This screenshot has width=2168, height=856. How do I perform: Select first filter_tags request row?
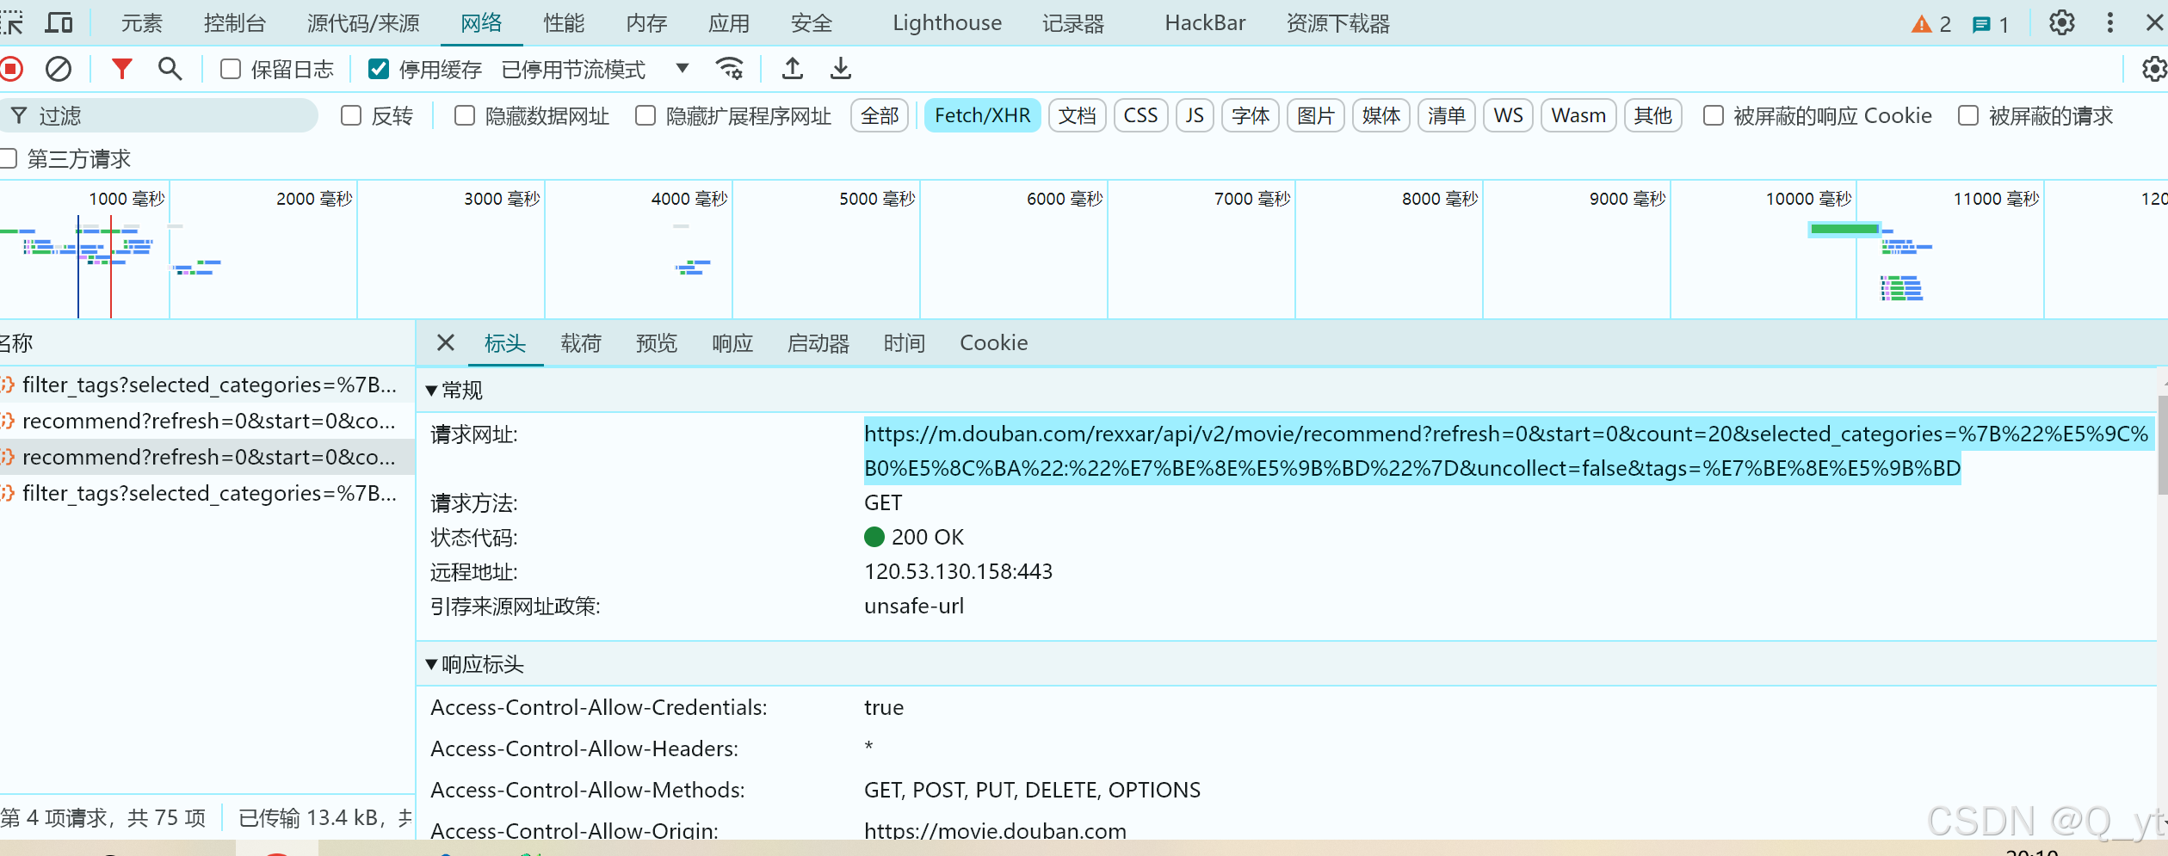click(x=207, y=385)
